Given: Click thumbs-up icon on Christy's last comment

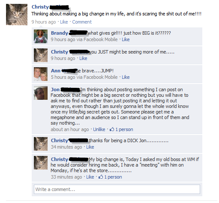Looking at the screenshot, I should point(101,177).
